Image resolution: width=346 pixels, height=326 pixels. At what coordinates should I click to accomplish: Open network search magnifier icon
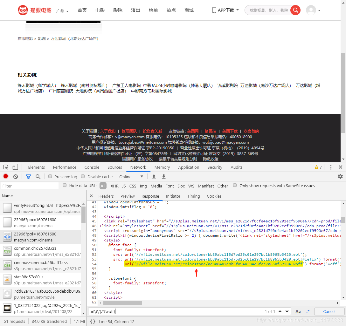click(38, 177)
